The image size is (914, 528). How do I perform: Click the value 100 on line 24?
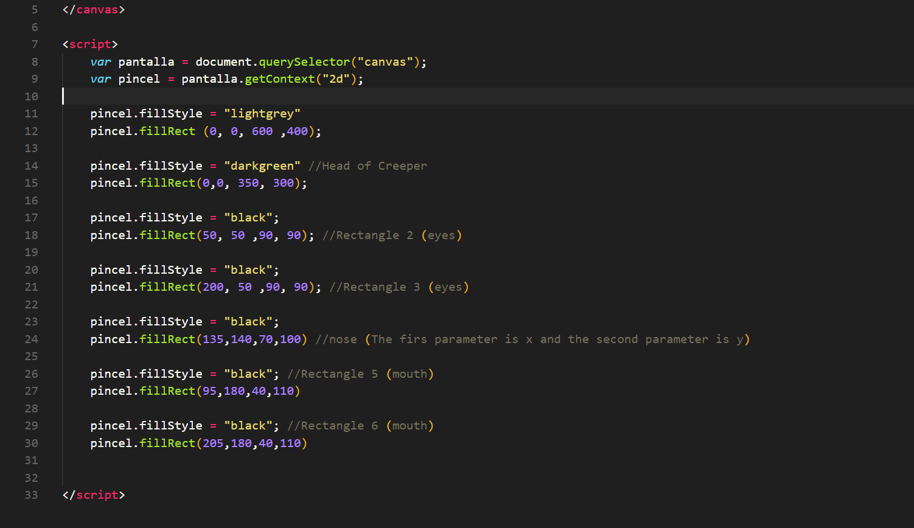290,339
